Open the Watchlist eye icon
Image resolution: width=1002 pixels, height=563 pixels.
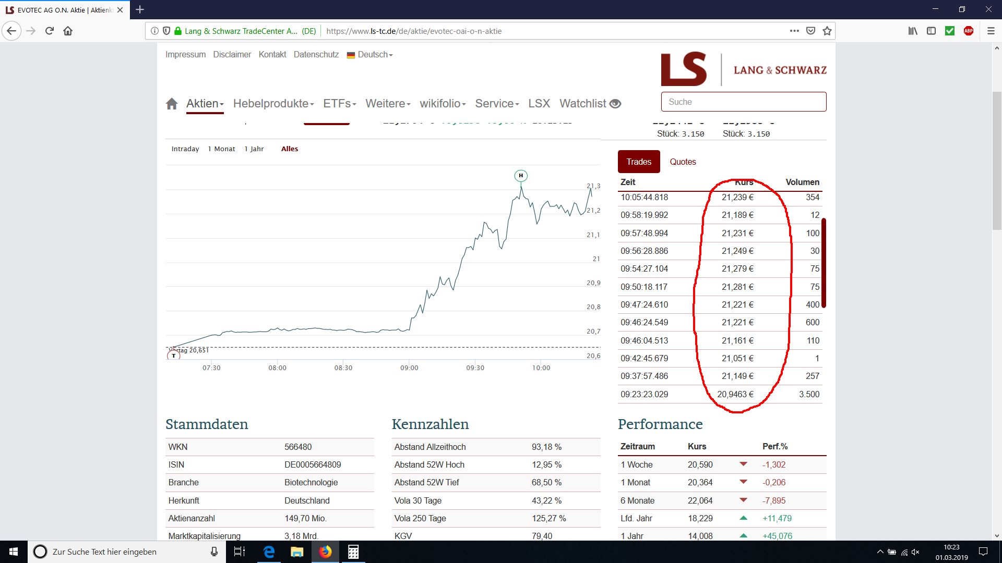pyautogui.click(x=615, y=104)
